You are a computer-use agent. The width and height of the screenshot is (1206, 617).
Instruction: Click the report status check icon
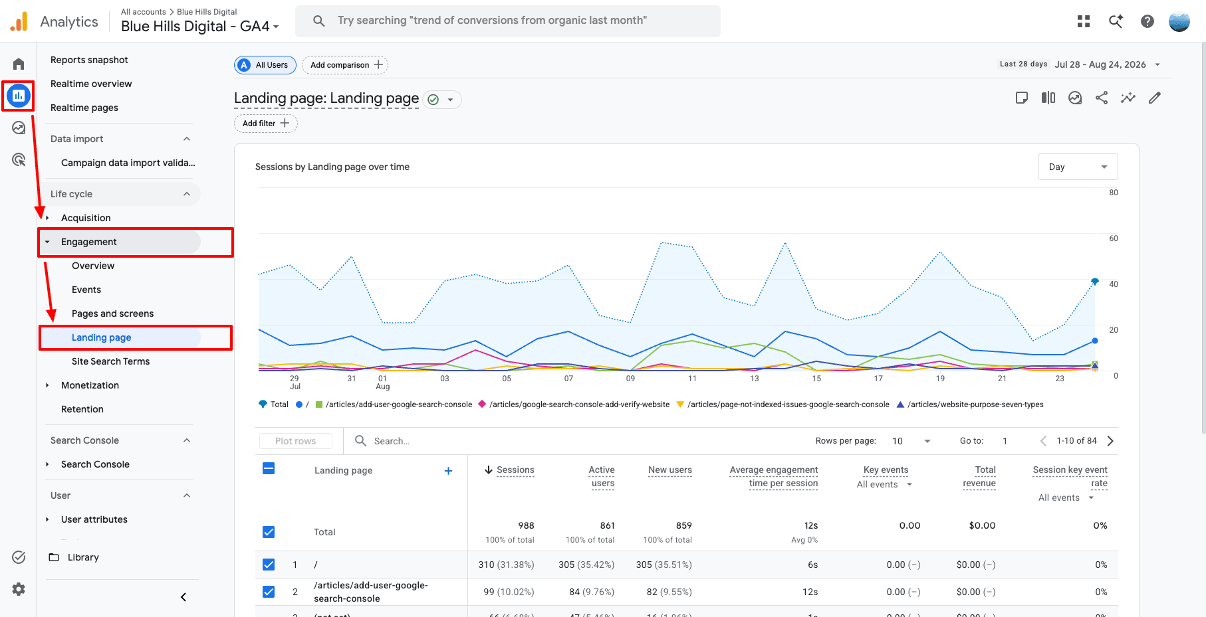(433, 100)
